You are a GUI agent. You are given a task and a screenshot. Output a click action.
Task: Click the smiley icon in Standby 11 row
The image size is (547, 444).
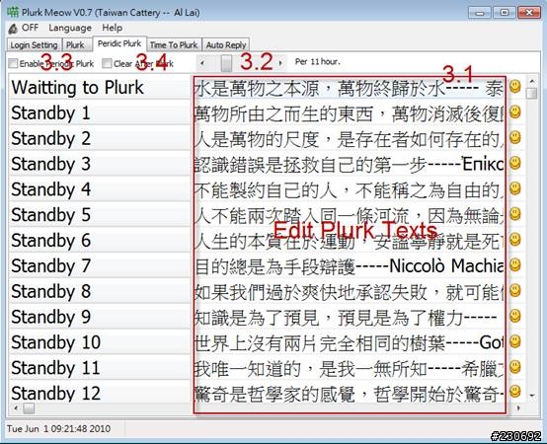(x=514, y=367)
